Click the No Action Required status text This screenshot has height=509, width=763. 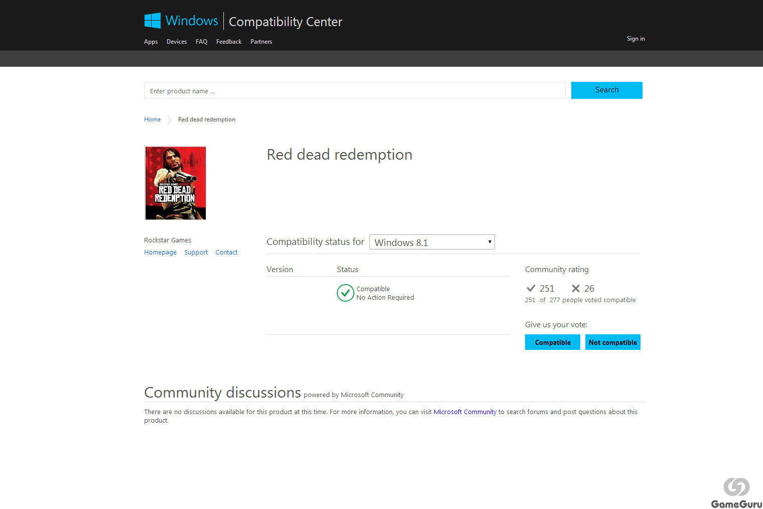click(x=385, y=298)
